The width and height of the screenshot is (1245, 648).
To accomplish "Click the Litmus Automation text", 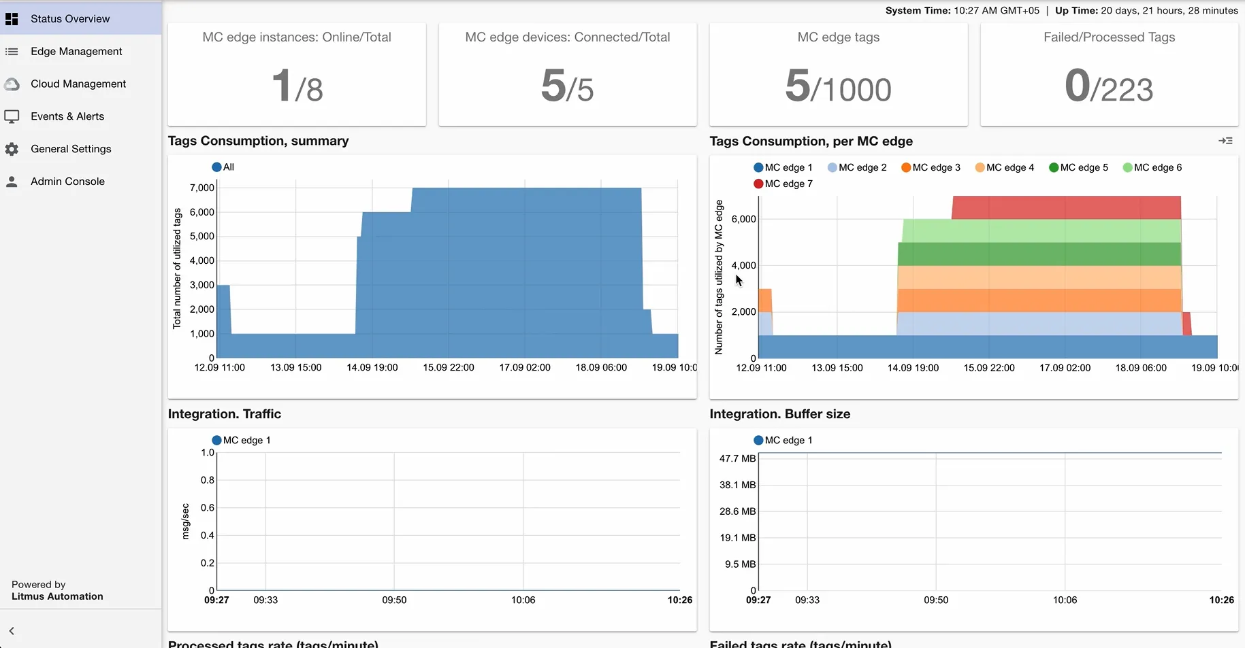I will pos(57,596).
